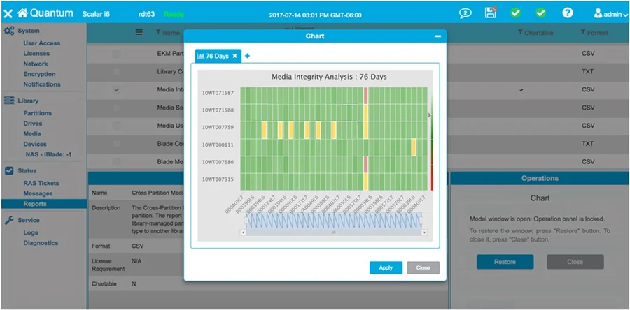Open the hamburger menu icon in table header
This screenshot has height=310, width=630.
(139, 32)
